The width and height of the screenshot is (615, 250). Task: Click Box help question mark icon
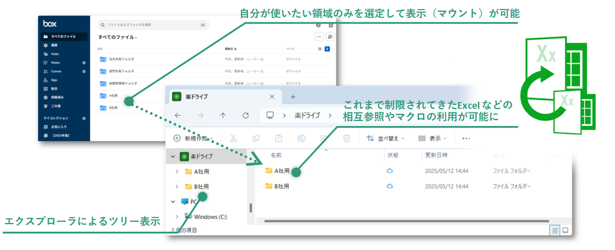[x=318, y=25]
